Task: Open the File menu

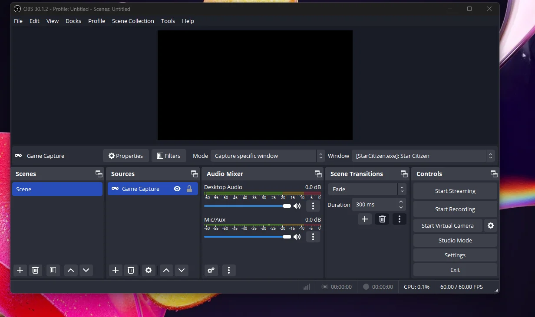Action: click(18, 21)
